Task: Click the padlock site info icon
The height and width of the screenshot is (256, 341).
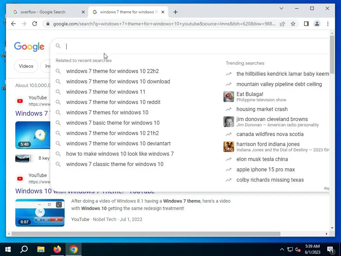Action: (48, 24)
